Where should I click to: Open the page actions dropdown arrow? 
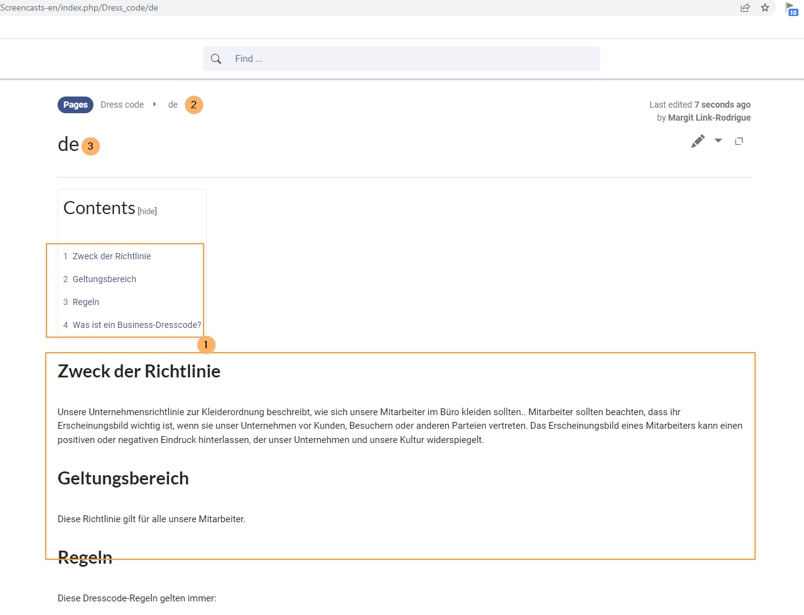718,140
